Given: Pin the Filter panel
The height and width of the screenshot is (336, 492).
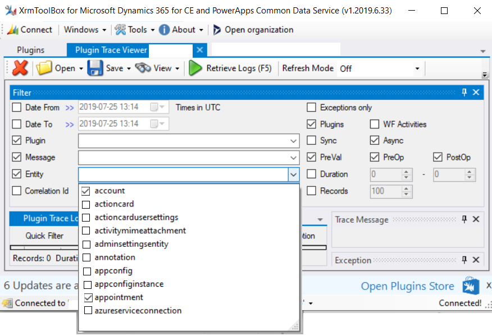Looking at the screenshot, I should click(464, 92).
